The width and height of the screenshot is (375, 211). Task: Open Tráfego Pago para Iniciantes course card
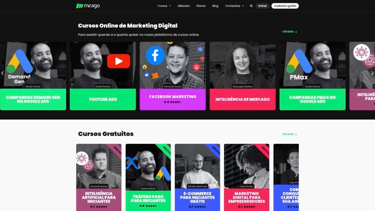[x=148, y=177]
